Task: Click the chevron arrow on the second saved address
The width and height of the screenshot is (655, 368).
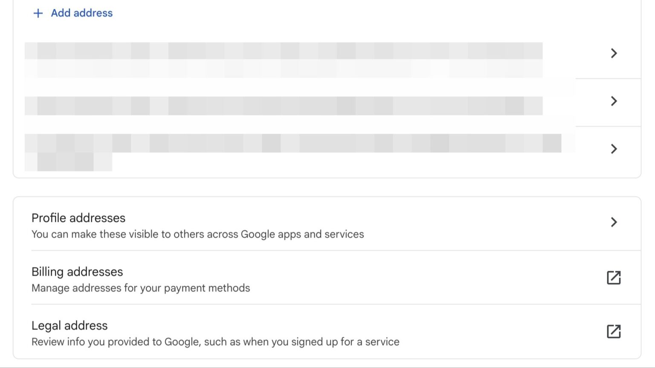Action: click(614, 101)
